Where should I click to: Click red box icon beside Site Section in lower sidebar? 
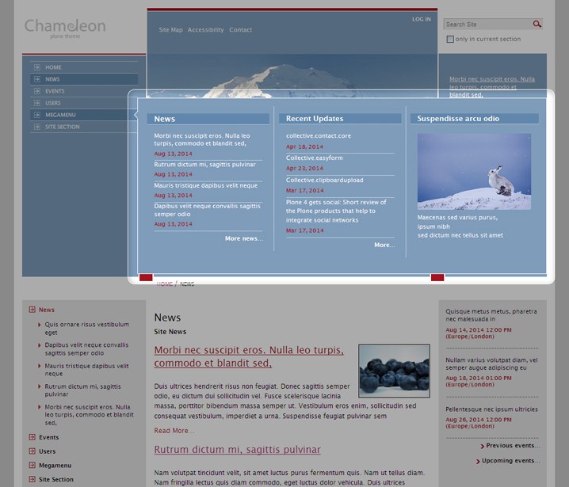[32, 479]
